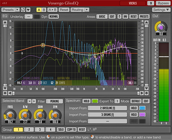Click the green spectrum color swatch
Viewport: 172px width, 140px height.
click(95, 101)
